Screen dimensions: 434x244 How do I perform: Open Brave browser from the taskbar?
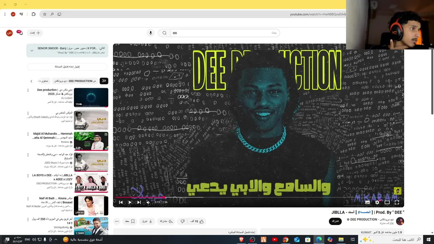pos(241,240)
